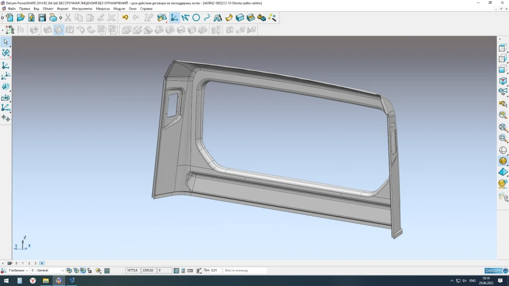Click the selection arrow tool

tap(6, 42)
